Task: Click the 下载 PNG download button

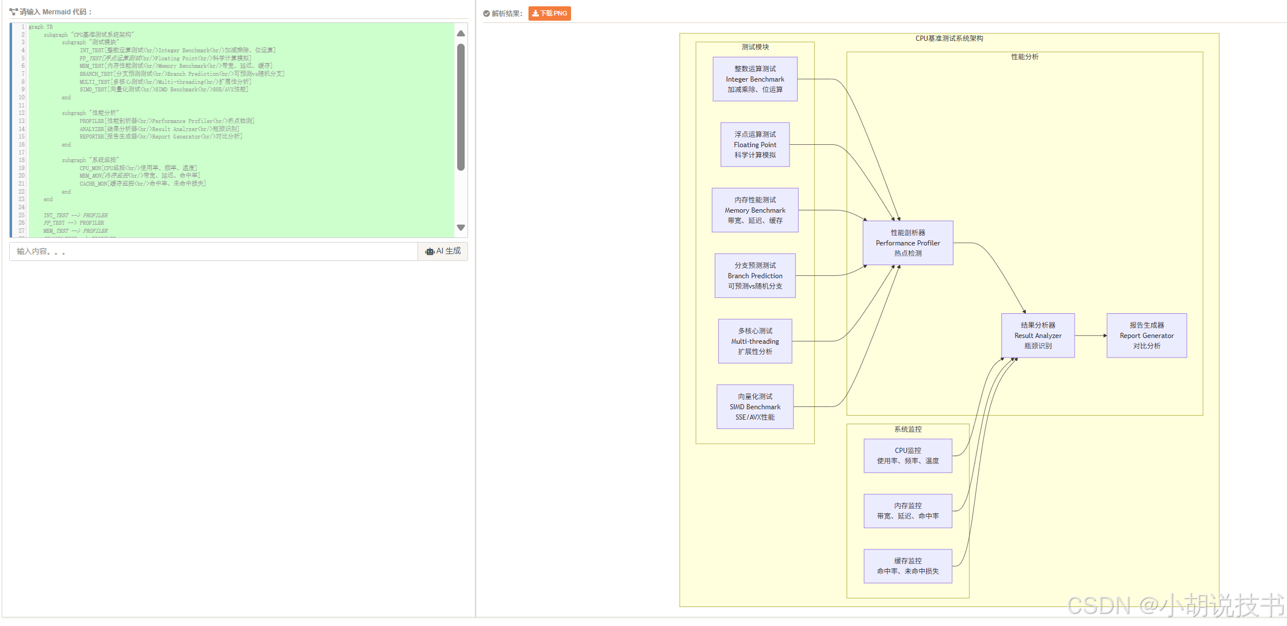Action: [x=549, y=13]
